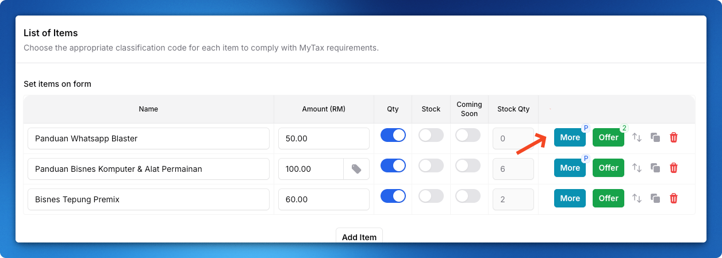Copy the Panduan Bisnes Komputer row
The height and width of the screenshot is (258, 722).
pos(655,168)
